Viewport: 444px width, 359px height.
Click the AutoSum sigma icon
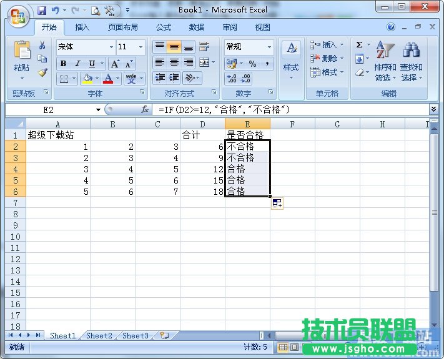pos(360,46)
